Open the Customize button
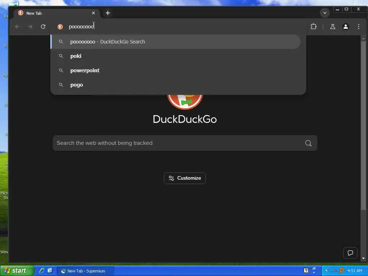368x276 pixels. pos(185,178)
